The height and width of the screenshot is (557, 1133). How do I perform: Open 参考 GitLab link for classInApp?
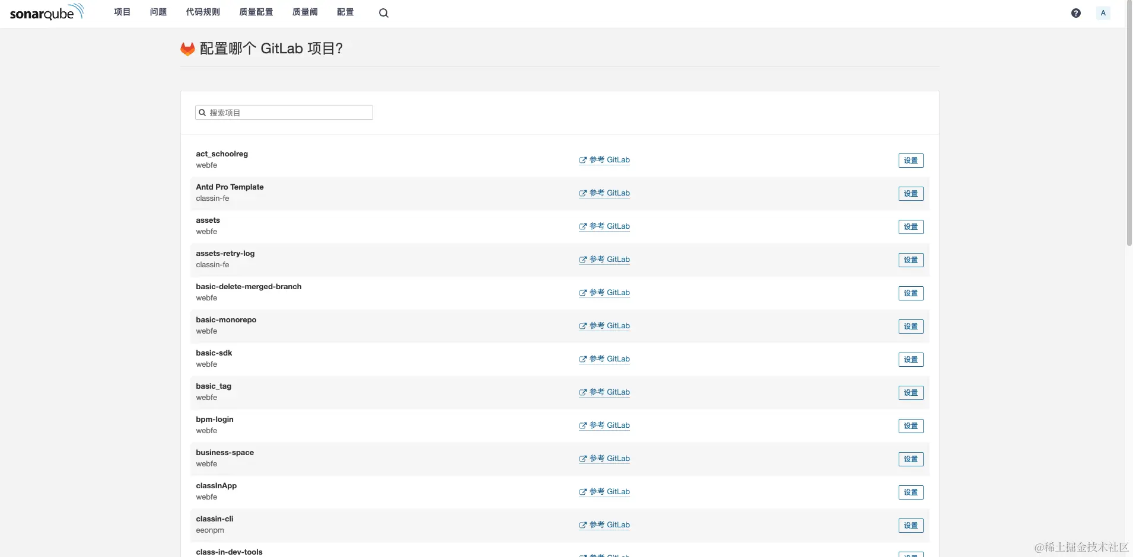pyautogui.click(x=604, y=492)
